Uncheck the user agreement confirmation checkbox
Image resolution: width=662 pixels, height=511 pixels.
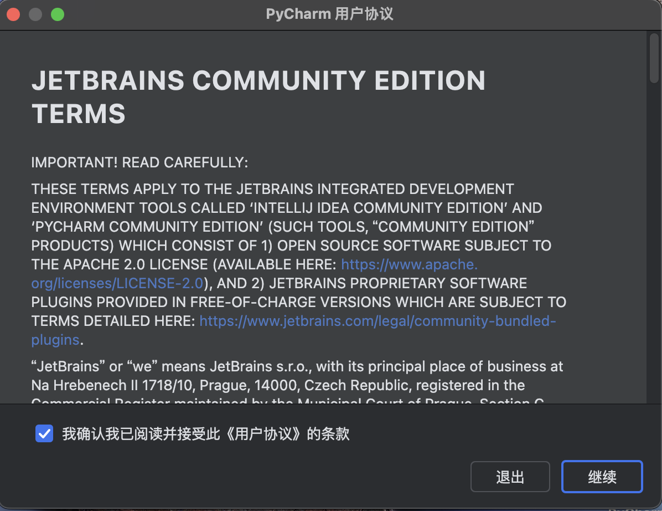point(44,433)
